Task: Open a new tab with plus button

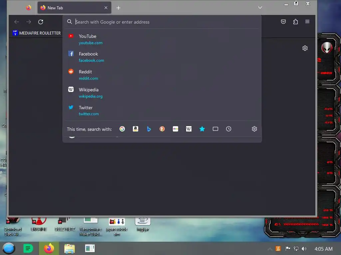Action: pyautogui.click(x=118, y=8)
